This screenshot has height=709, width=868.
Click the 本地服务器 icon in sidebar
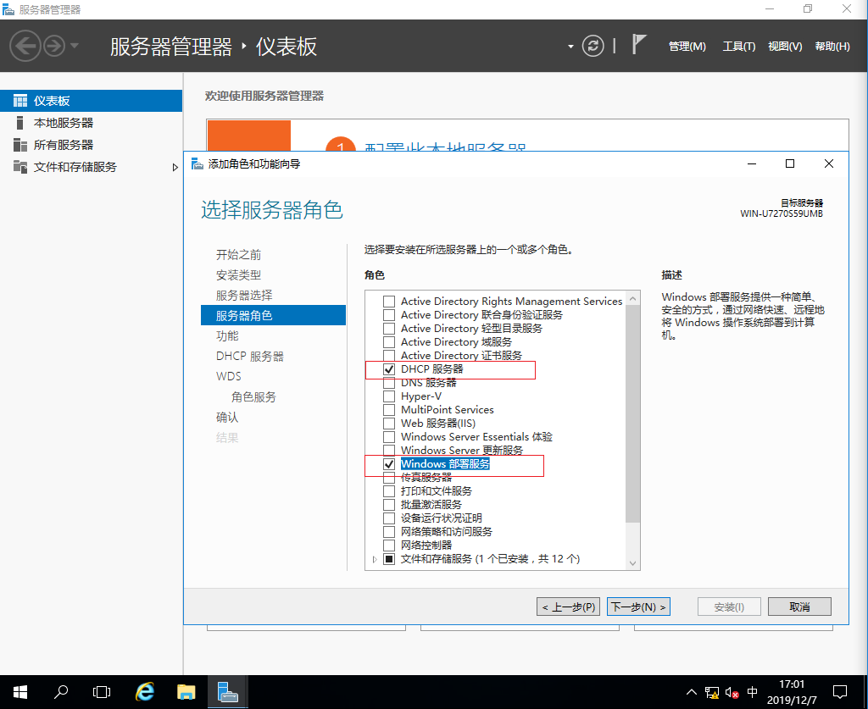pos(20,123)
